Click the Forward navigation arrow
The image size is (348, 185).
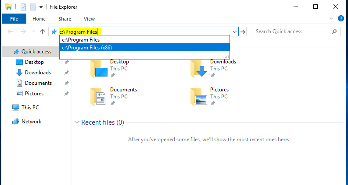23,31
